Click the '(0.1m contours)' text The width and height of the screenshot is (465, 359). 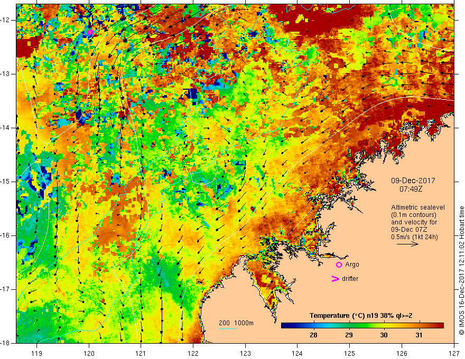[414, 215]
